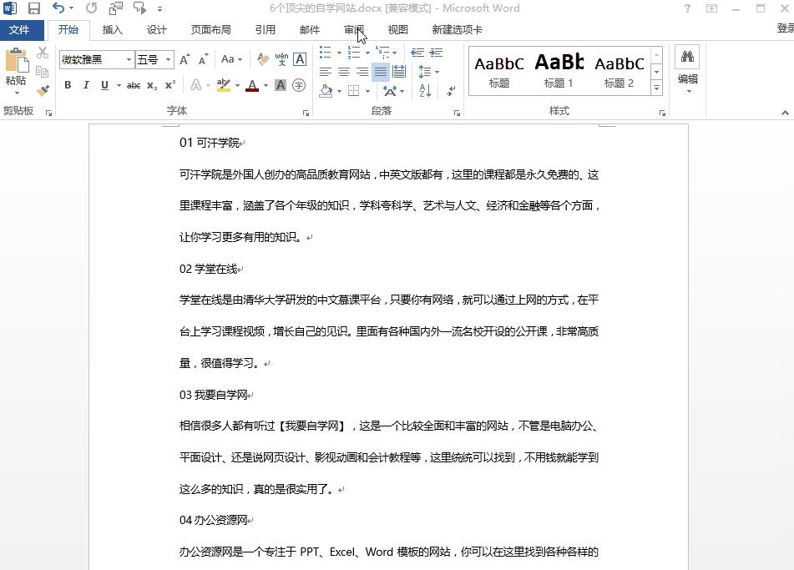
Task: Apply dark red font color
Action: [252, 85]
